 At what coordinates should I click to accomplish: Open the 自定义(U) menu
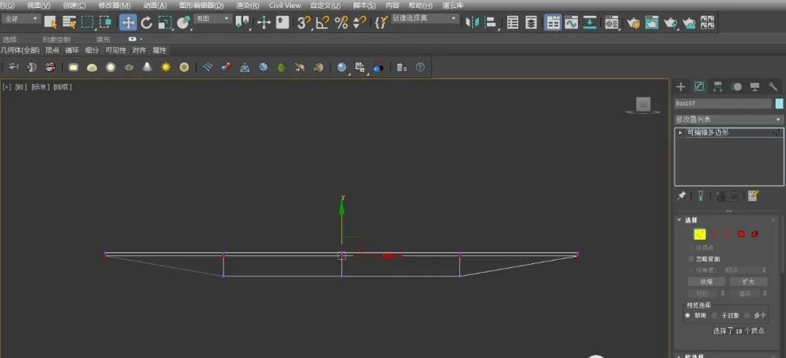(325, 6)
